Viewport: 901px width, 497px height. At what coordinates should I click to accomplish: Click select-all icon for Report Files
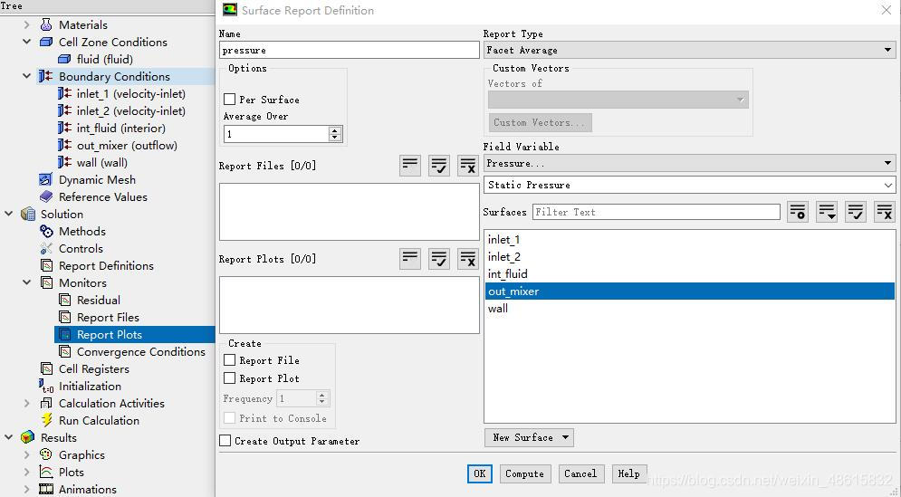point(439,166)
